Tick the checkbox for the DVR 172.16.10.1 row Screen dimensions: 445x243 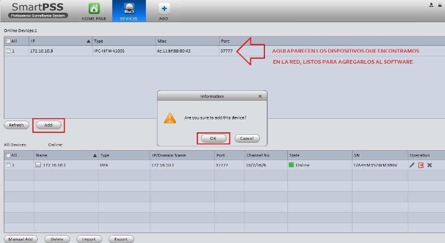coord(8,165)
